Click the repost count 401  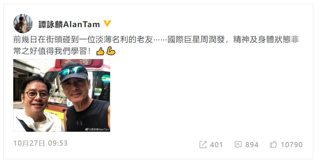coord(216,145)
